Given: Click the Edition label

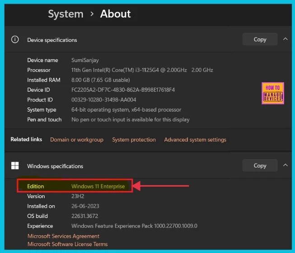Looking at the screenshot, I should [36, 187].
